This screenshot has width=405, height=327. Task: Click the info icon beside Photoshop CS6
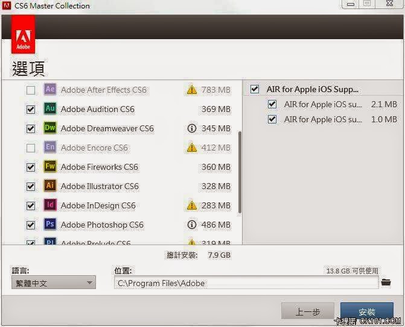tap(192, 225)
